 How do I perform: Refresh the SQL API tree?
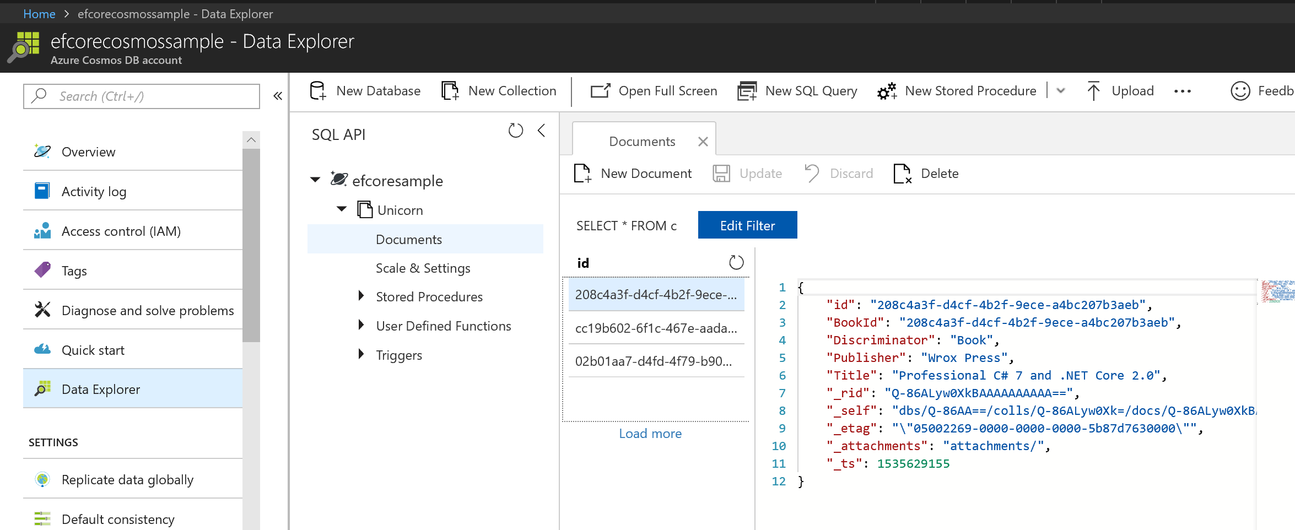click(x=516, y=131)
